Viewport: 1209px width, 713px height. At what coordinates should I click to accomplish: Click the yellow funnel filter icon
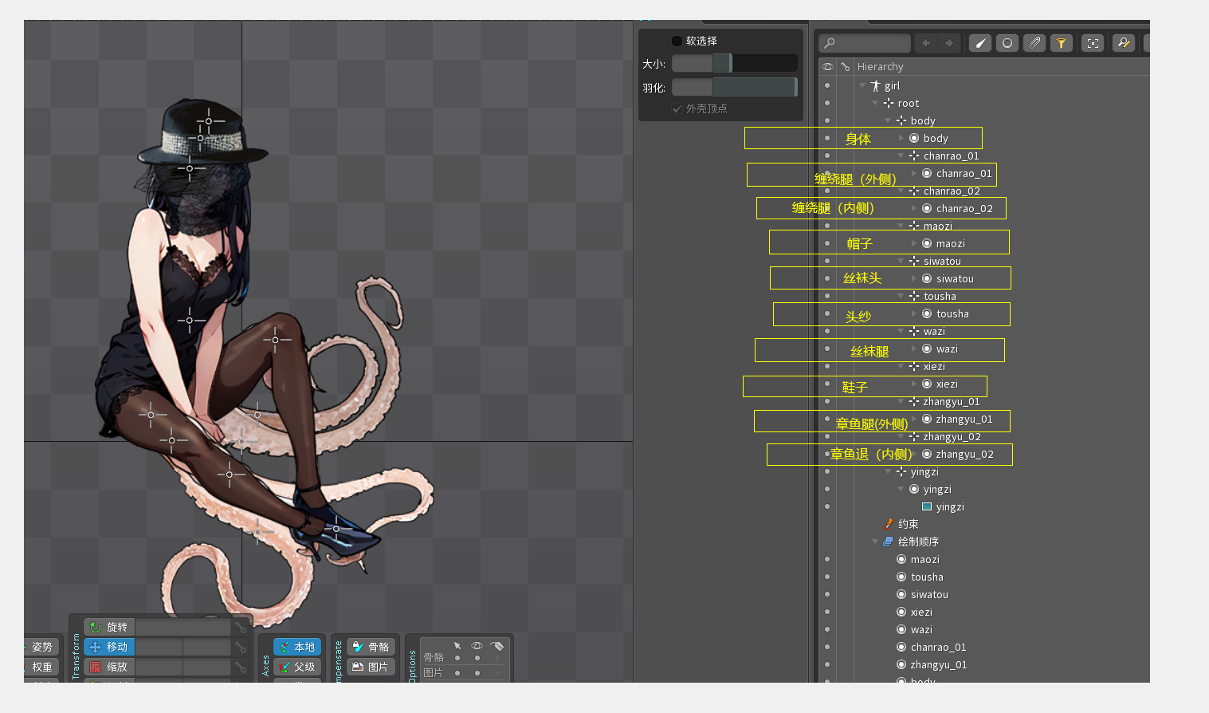[1062, 43]
